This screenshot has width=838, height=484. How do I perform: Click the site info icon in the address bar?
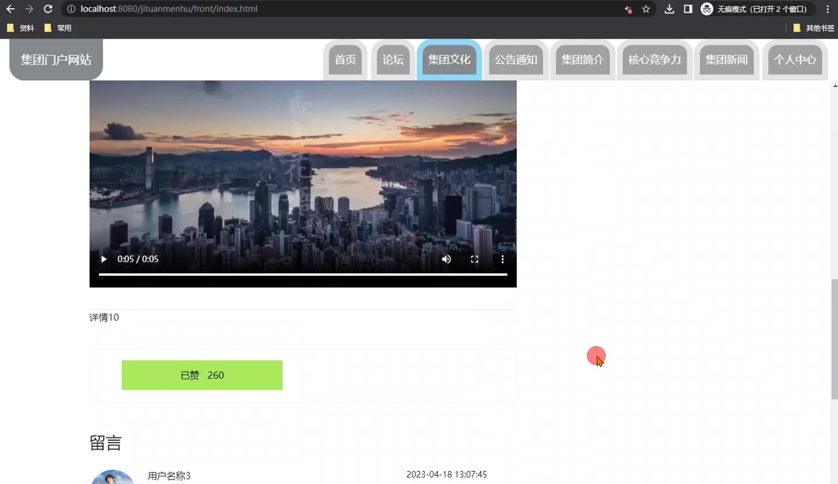coord(71,9)
